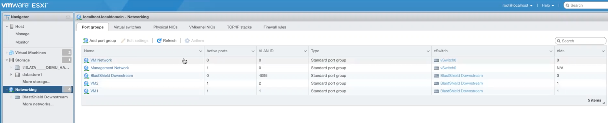Select the Port groups tab
Viewport: 608px width, 123px height.
(x=93, y=27)
